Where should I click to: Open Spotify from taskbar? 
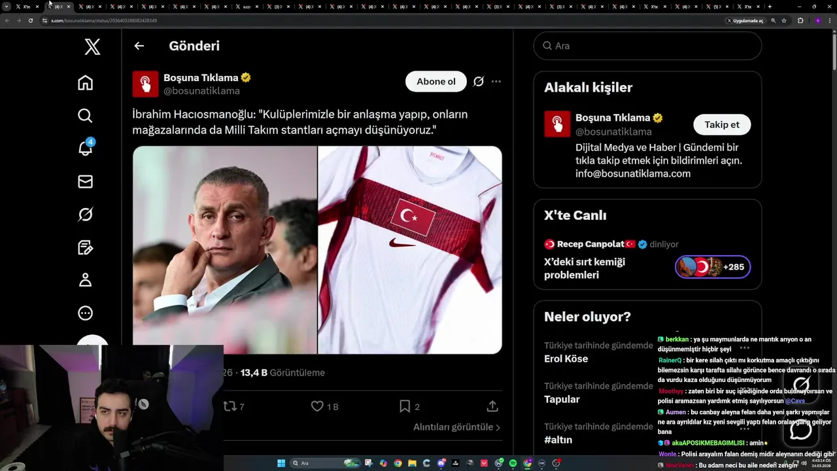(x=513, y=463)
